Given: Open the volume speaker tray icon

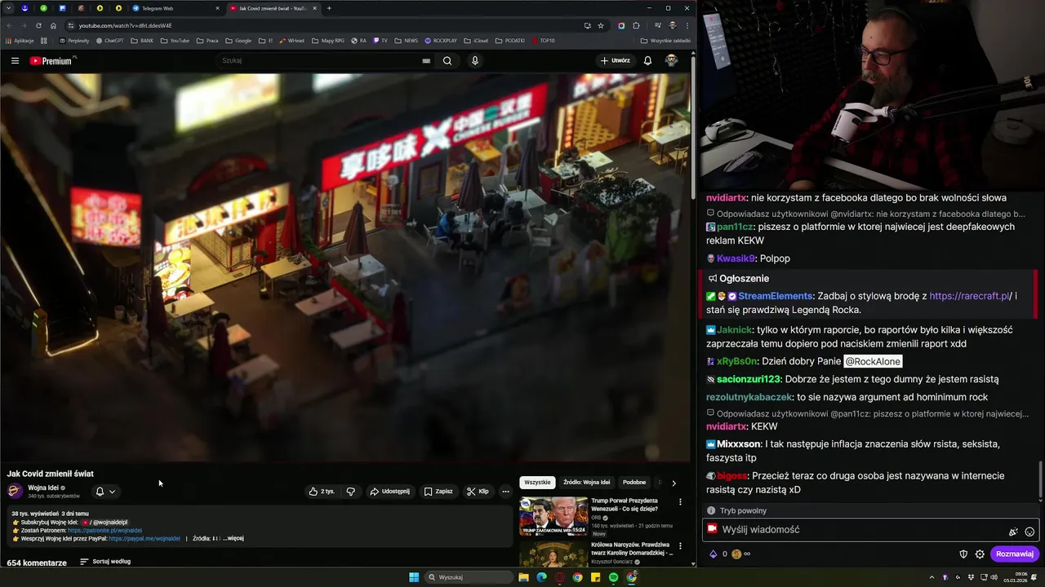Looking at the screenshot, I should point(994,577).
